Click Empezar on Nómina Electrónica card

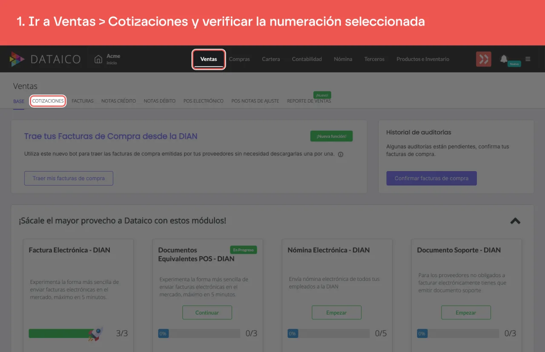point(336,312)
